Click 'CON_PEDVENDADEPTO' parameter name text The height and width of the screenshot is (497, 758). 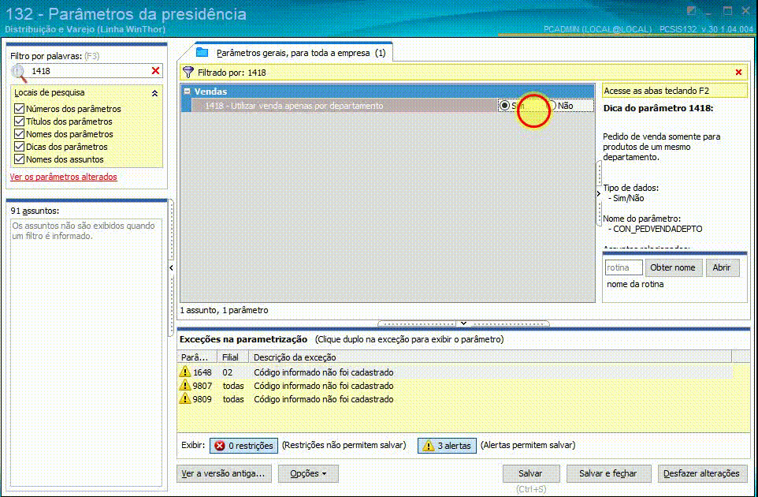(x=657, y=229)
